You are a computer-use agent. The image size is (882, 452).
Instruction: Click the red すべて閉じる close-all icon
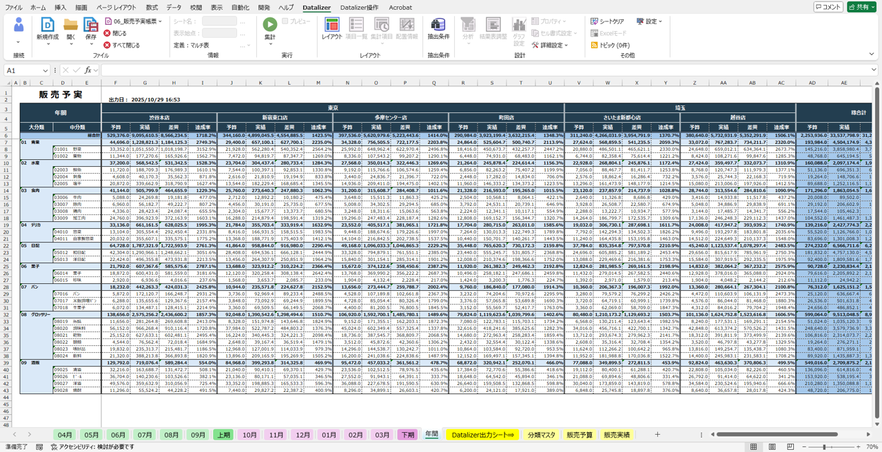pos(107,45)
